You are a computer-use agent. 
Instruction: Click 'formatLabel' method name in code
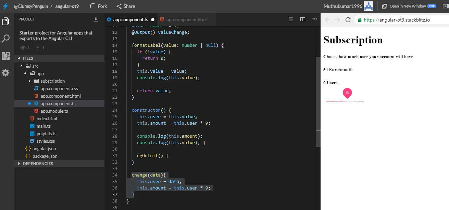pos(146,45)
